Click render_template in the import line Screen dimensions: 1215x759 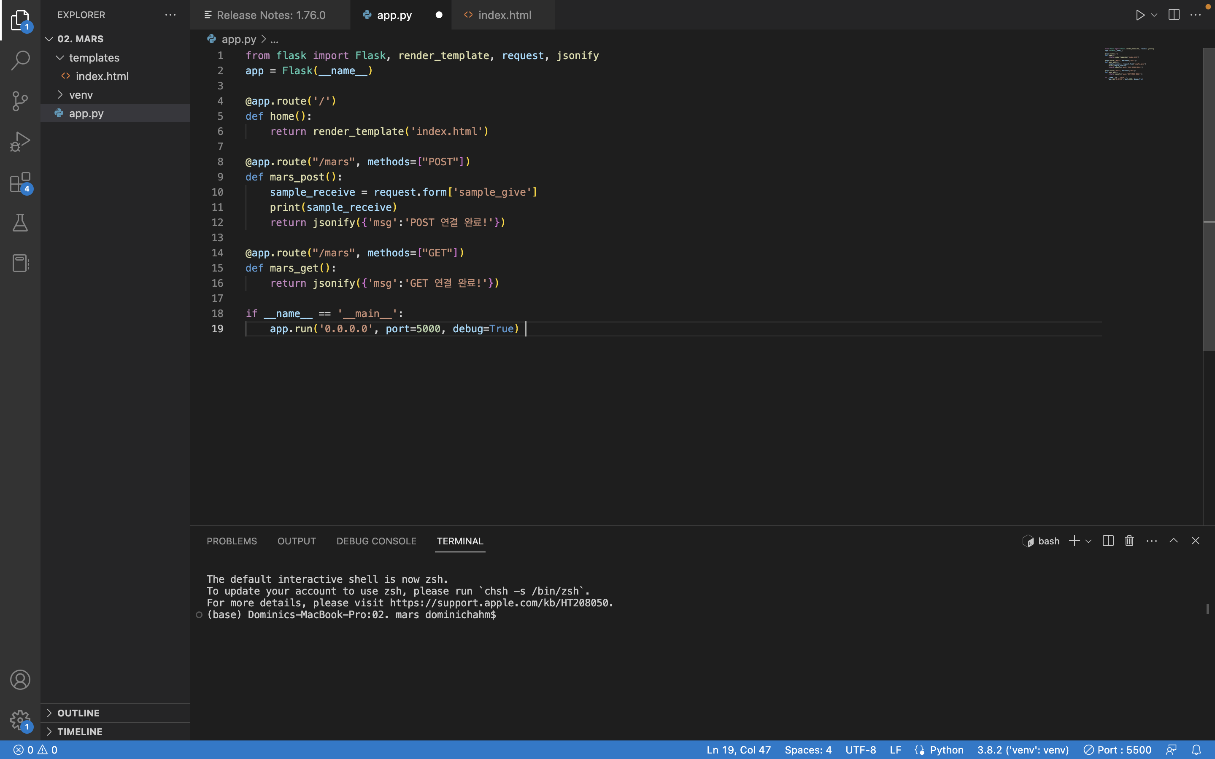(x=443, y=56)
